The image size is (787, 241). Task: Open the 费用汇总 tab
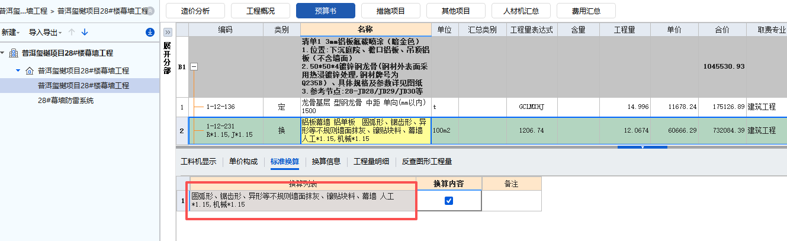[x=586, y=11]
